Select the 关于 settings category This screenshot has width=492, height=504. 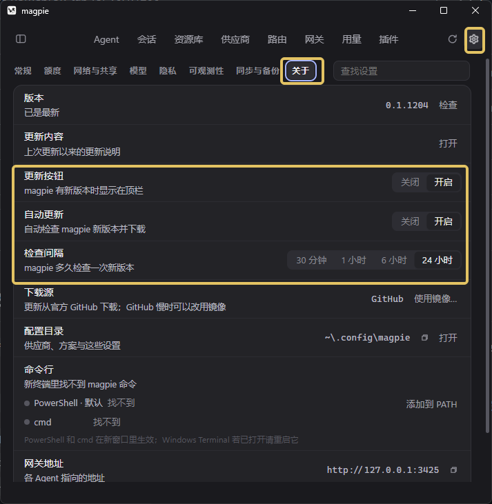[x=301, y=71]
